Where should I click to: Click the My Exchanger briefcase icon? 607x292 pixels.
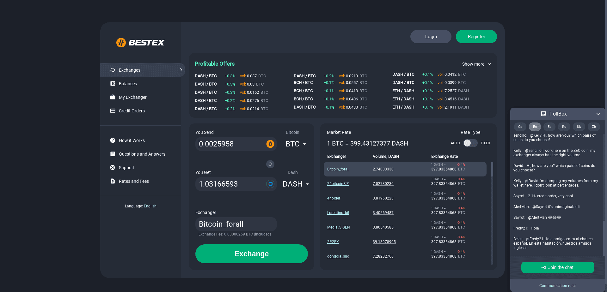tap(113, 97)
